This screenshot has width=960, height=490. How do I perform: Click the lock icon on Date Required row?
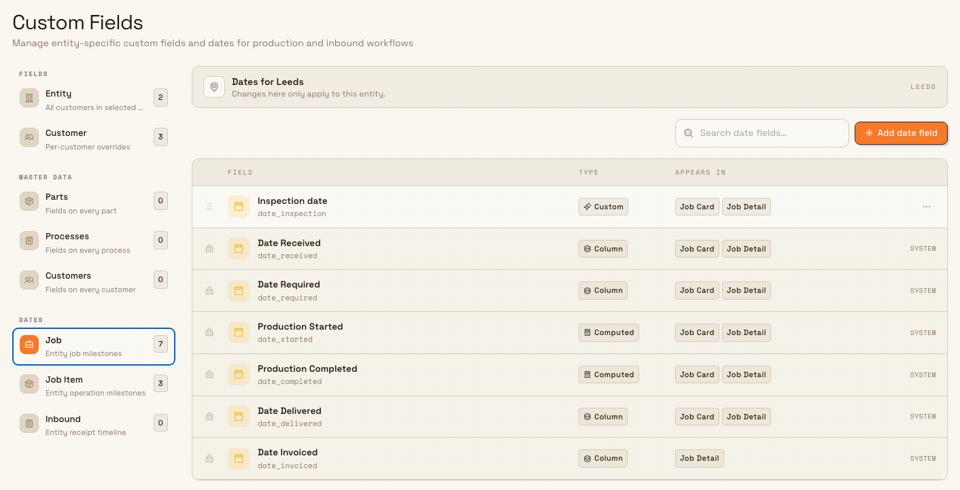click(x=209, y=291)
